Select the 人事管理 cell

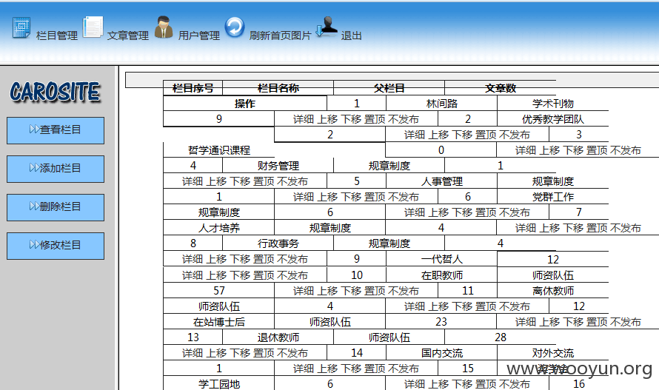[442, 181]
